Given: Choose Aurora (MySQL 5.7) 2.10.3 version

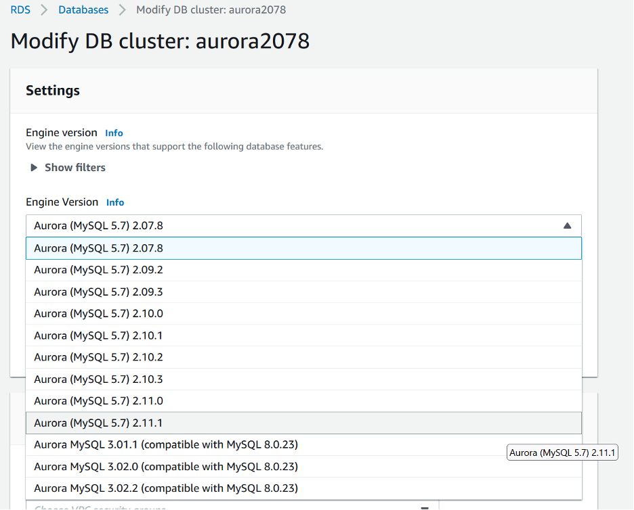Looking at the screenshot, I should (x=303, y=379).
